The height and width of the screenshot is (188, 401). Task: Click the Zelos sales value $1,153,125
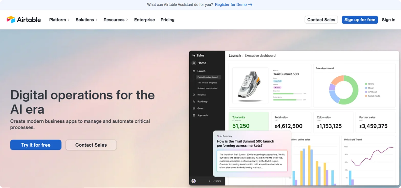tap(329, 126)
